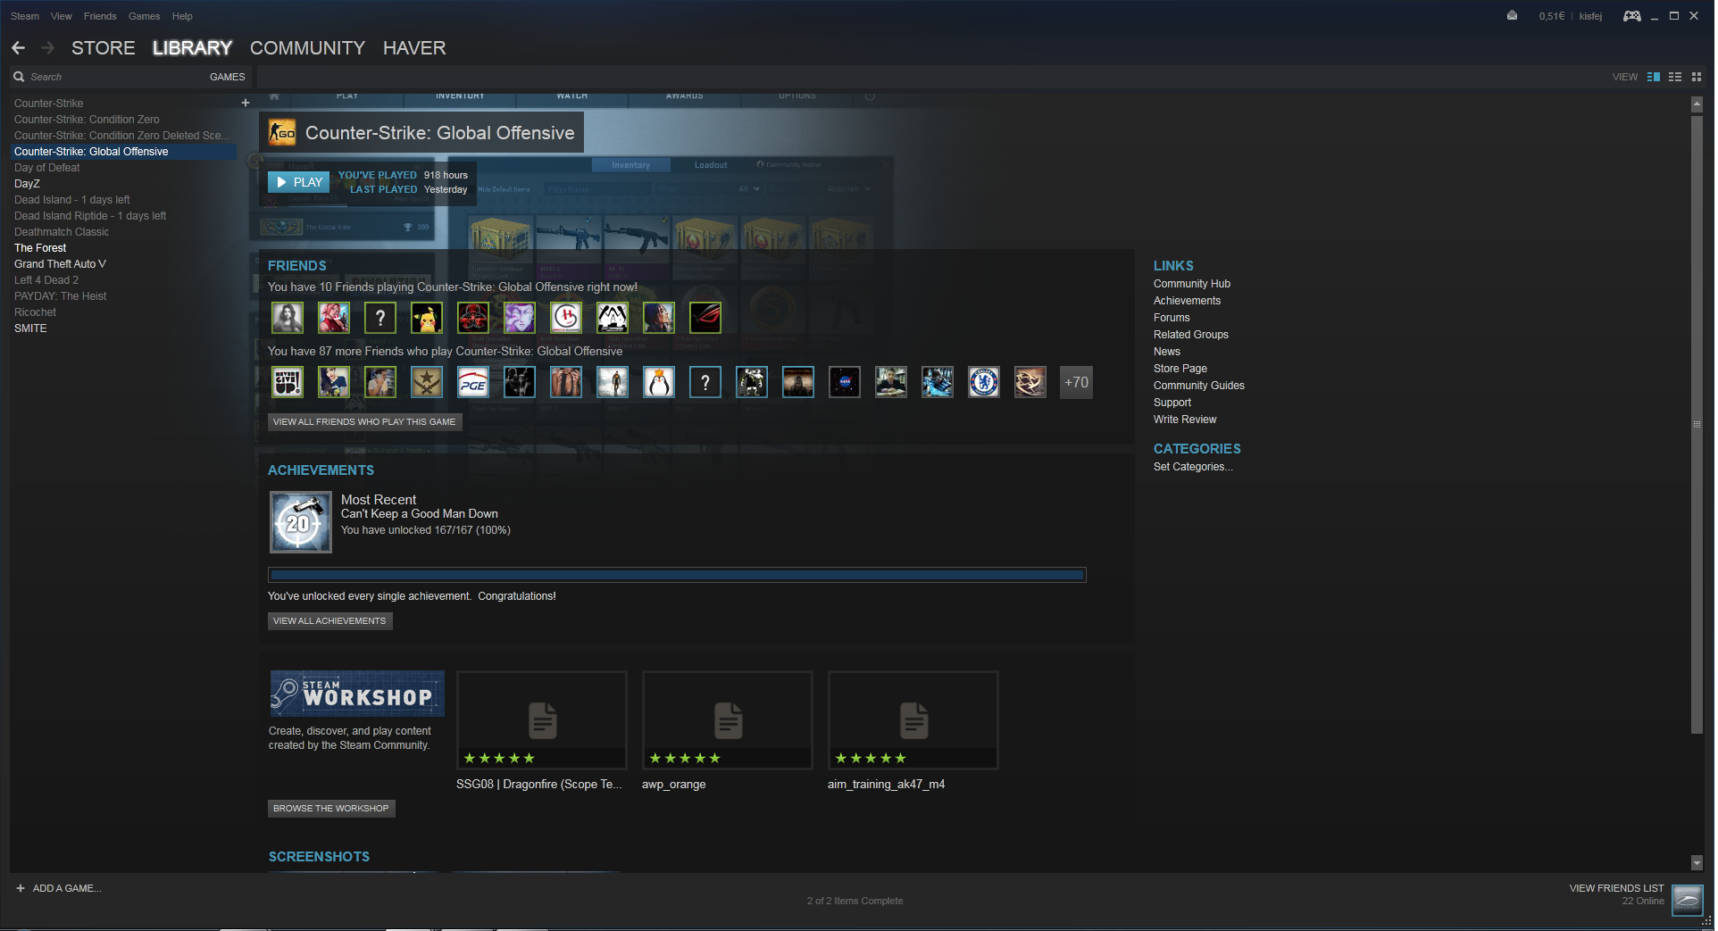
Task: Click View All Friends Who Play This Game
Action: pos(364,421)
